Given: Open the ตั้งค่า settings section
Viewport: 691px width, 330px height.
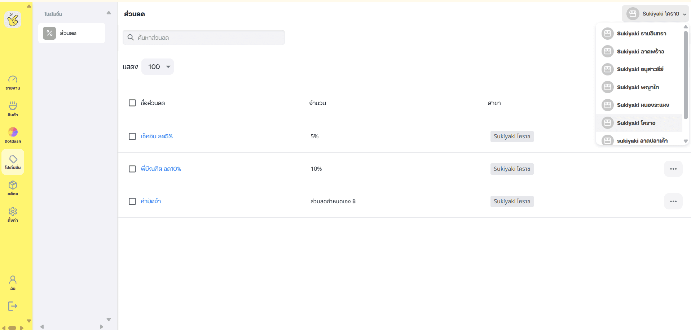Looking at the screenshot, I should coord(13,215).
